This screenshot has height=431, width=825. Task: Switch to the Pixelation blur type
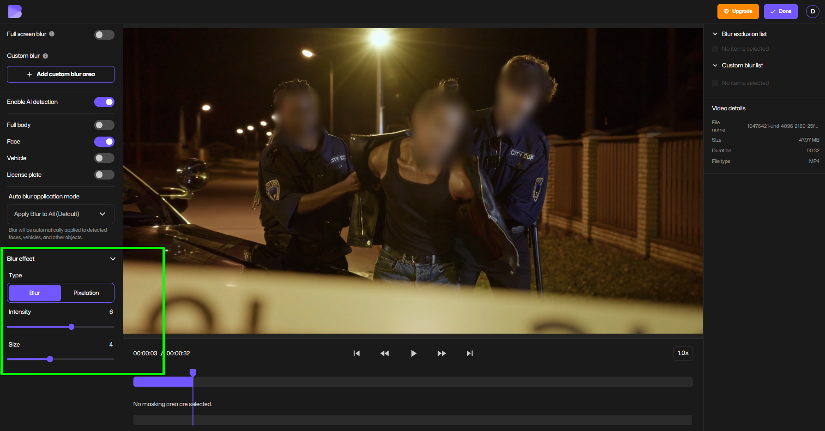[x=86, y=293]
